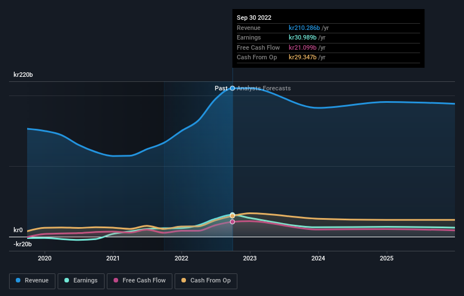Click the kr30.989b earnings value

click(303, 37)
